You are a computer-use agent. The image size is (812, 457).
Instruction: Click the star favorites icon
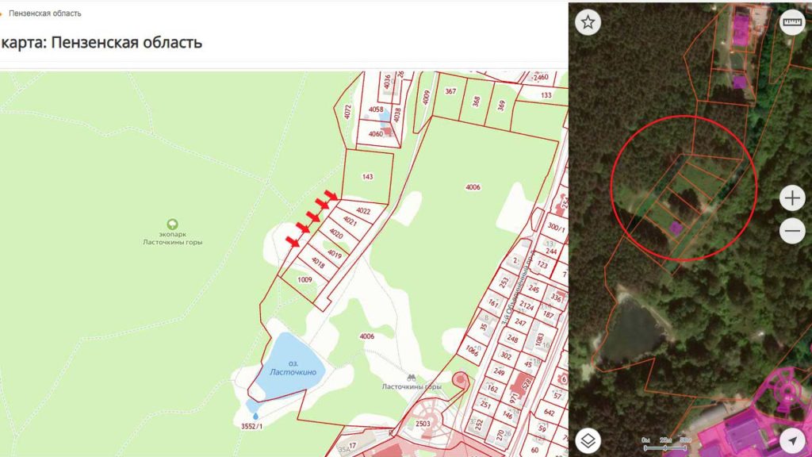coord(588,22)
